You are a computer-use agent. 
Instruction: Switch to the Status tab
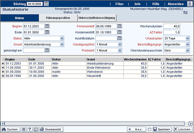coord(19,18)
